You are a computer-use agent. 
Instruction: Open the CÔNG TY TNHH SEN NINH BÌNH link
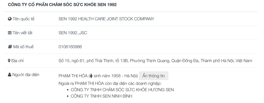[x=102, y=96]
